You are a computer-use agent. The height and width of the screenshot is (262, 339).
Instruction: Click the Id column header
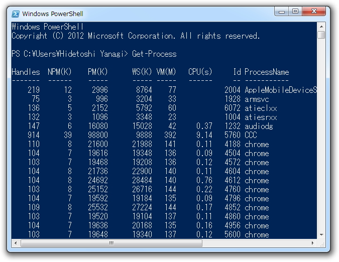pos(237,72)
